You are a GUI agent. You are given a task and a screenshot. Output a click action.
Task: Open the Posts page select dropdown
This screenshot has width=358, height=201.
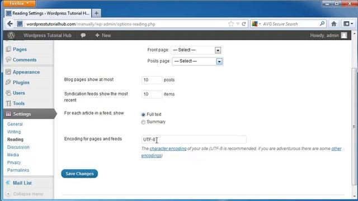coord(197,61)
